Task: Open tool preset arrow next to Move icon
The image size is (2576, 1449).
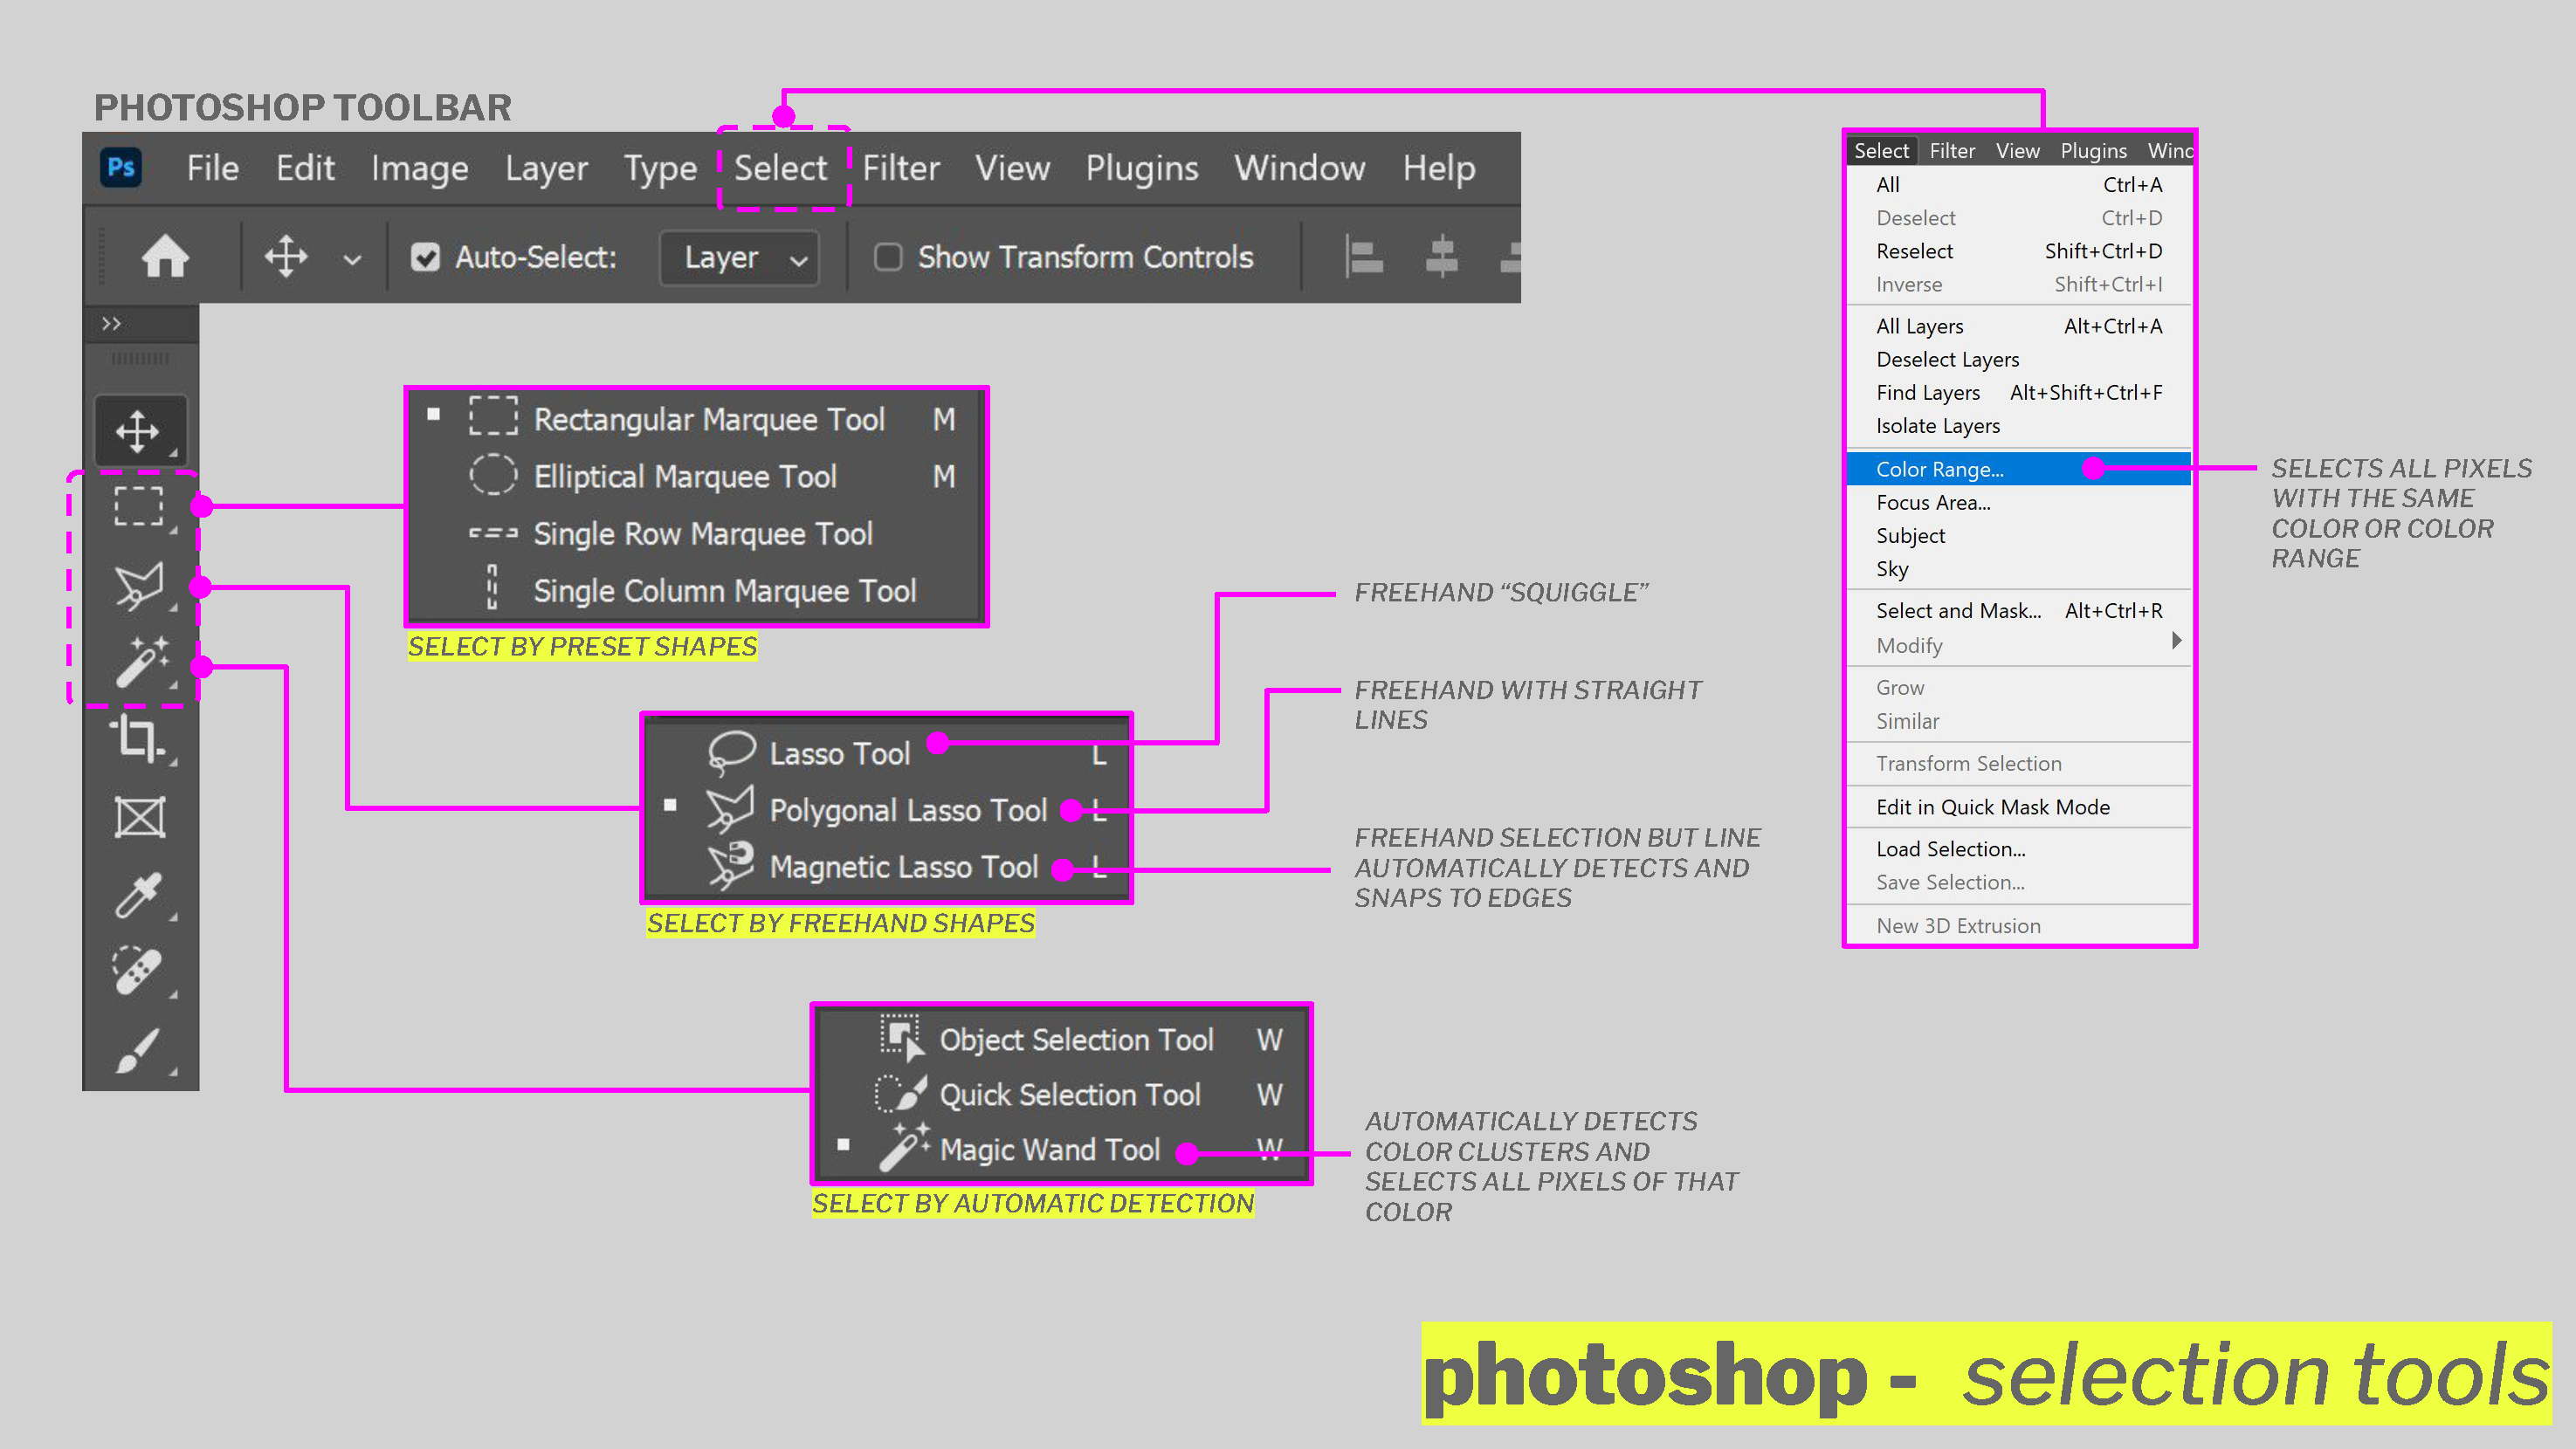Action: (352, 260)
